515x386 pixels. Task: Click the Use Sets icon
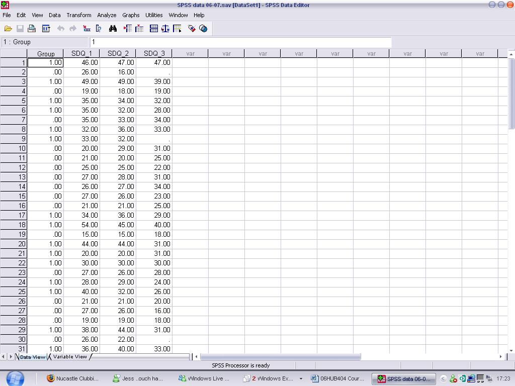point(203,29)
